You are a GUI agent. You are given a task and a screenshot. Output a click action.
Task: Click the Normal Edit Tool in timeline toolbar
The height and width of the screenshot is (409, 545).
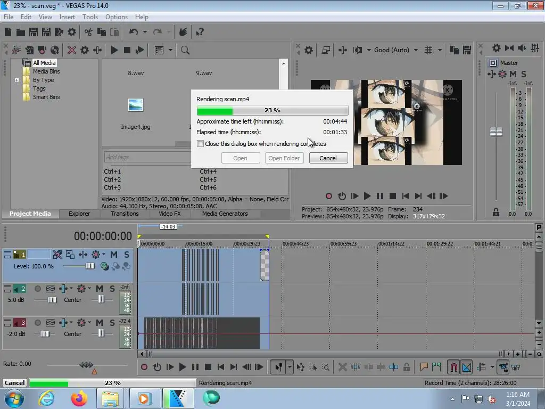coord(279,367)
